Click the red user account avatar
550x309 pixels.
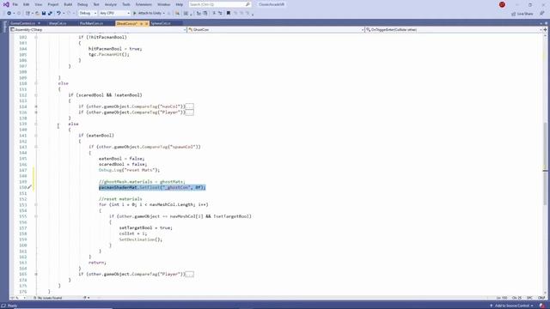tap(502, 4)
